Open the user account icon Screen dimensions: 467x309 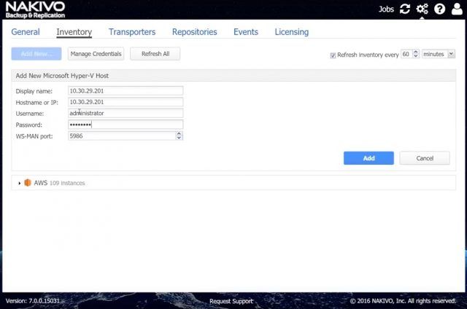pos(457,9)
